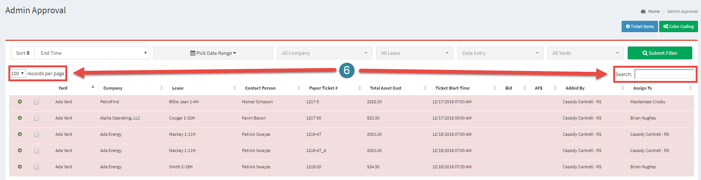Check the box for Alpha Operating Cougar 1-32H row
The width and height of the screenshot is (701, 180).
(x=36, y=118)
